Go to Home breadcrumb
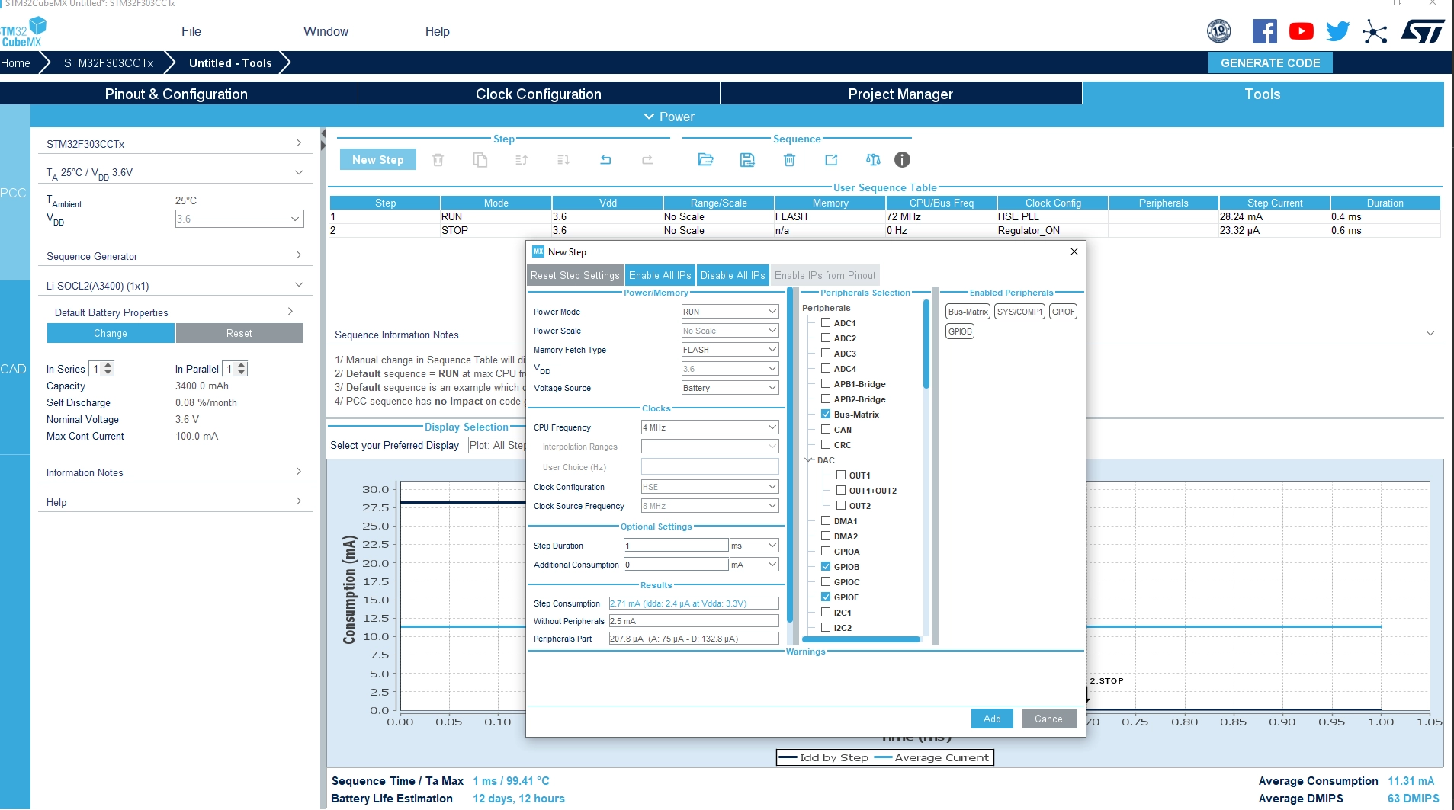 [16, 63]
